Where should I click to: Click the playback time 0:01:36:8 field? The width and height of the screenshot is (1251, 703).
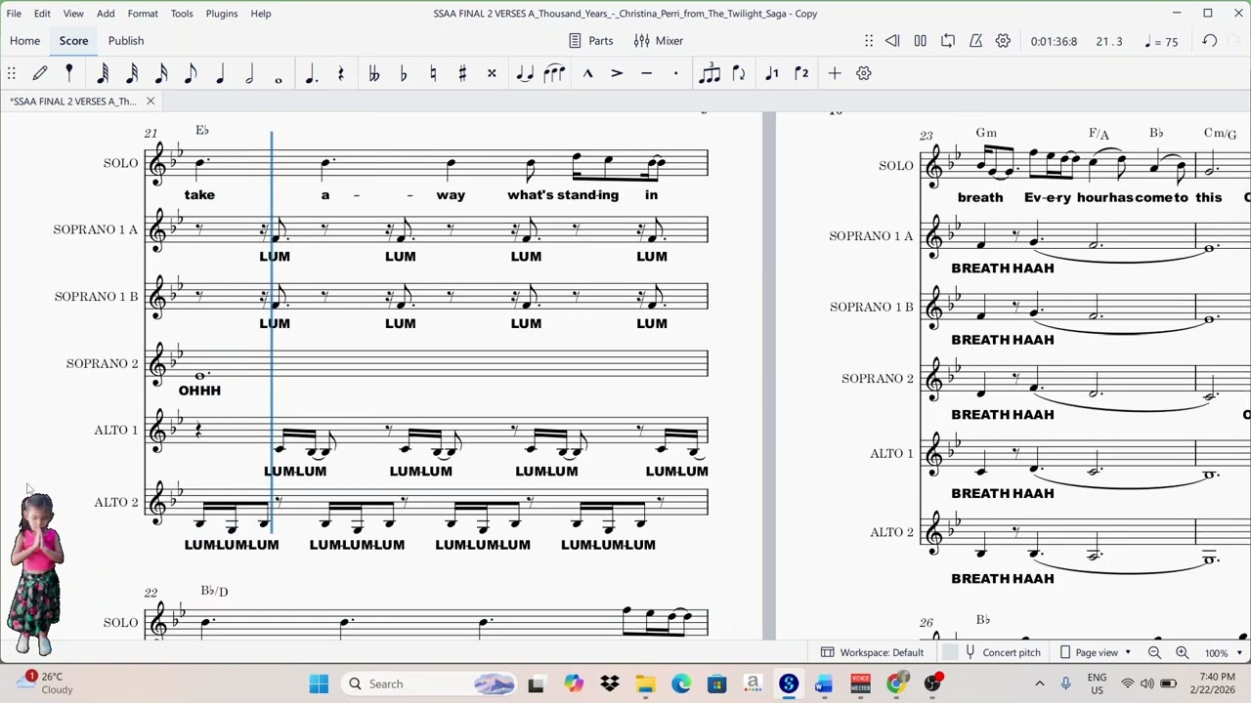pyautogui.click(x=1054, y=41)
